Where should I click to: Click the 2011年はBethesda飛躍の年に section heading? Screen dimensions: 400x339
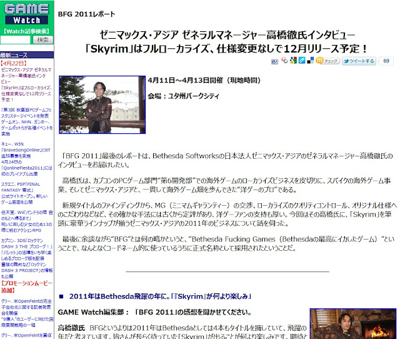pos(160,296)
